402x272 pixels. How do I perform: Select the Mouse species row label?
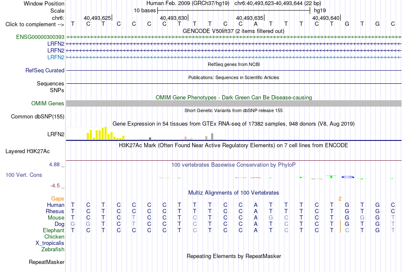[x=56, y=218]
